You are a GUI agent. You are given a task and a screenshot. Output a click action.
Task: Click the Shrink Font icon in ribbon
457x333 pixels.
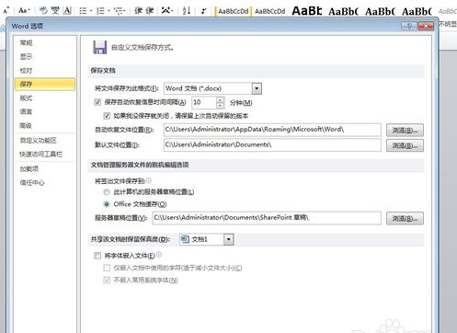coord(6,10)
